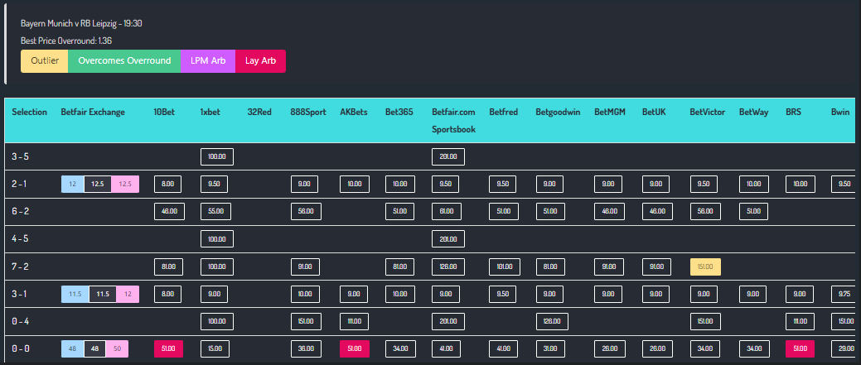This screenshot has height=365, width=861.
Task: Click the green Overcomes Overround tag
Action: pos(124,61)
